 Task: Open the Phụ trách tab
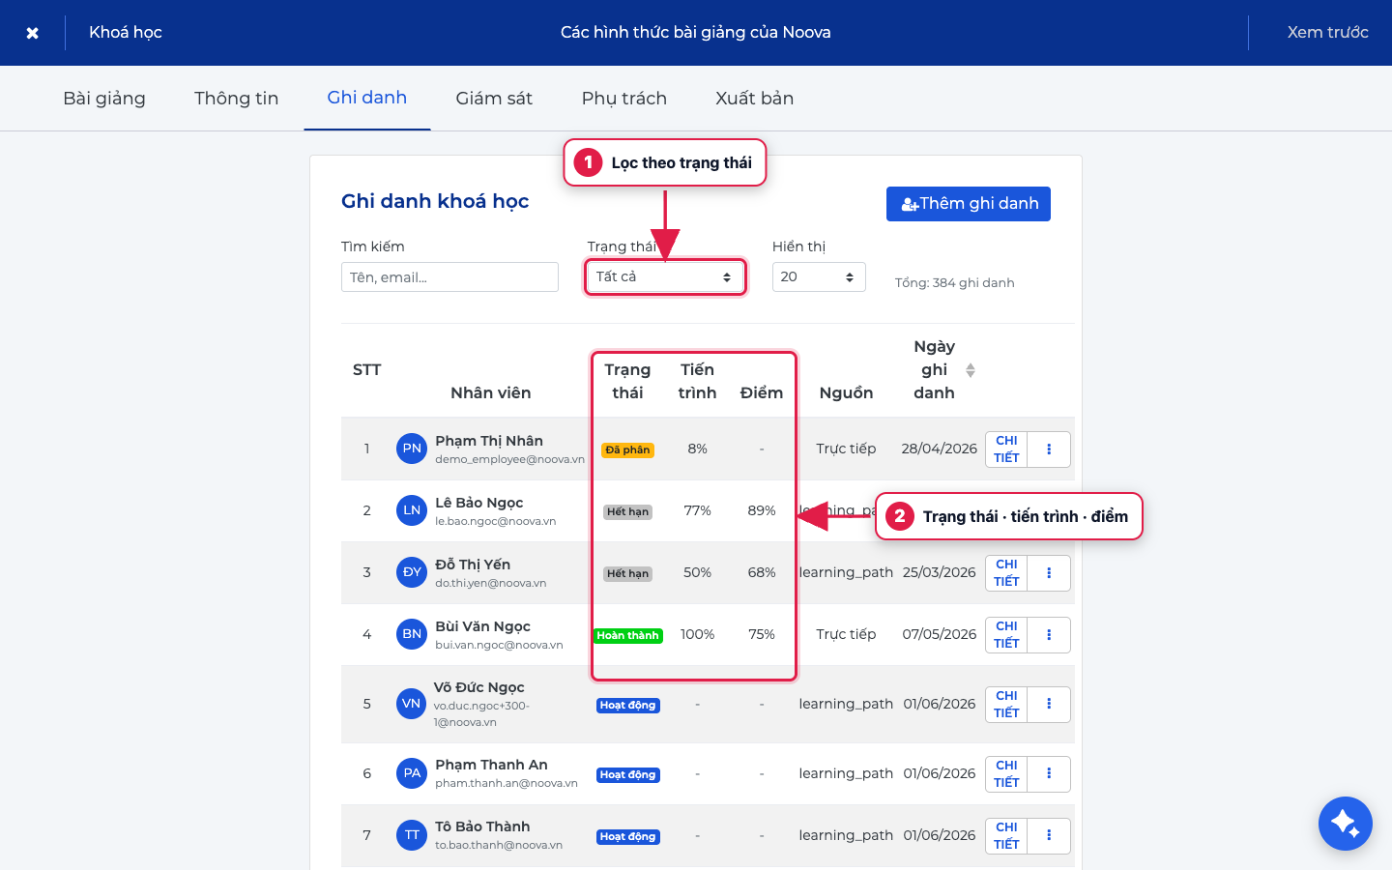[x=624, y=99]
